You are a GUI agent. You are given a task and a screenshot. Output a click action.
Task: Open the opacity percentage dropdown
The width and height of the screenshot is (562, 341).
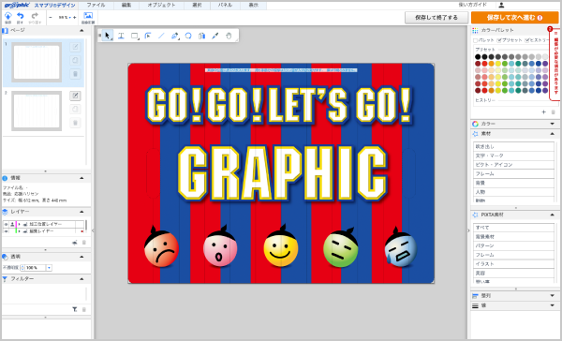coord(50,268)
